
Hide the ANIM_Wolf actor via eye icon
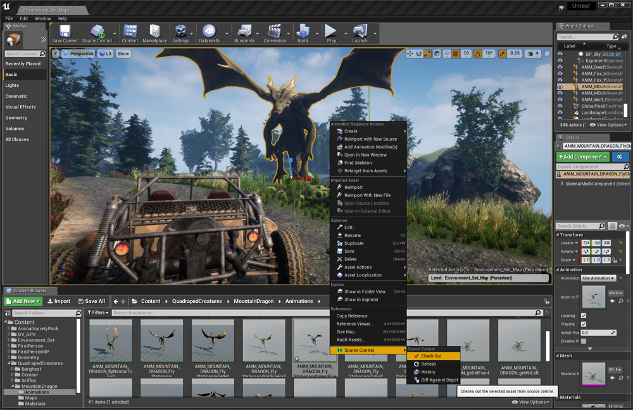[560, 99]
